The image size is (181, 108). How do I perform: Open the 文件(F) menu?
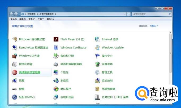tap(14, 19)
